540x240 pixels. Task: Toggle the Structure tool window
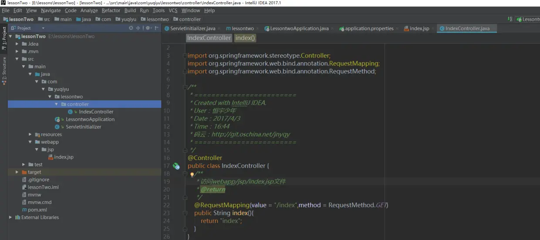click(x=4, y=70)
